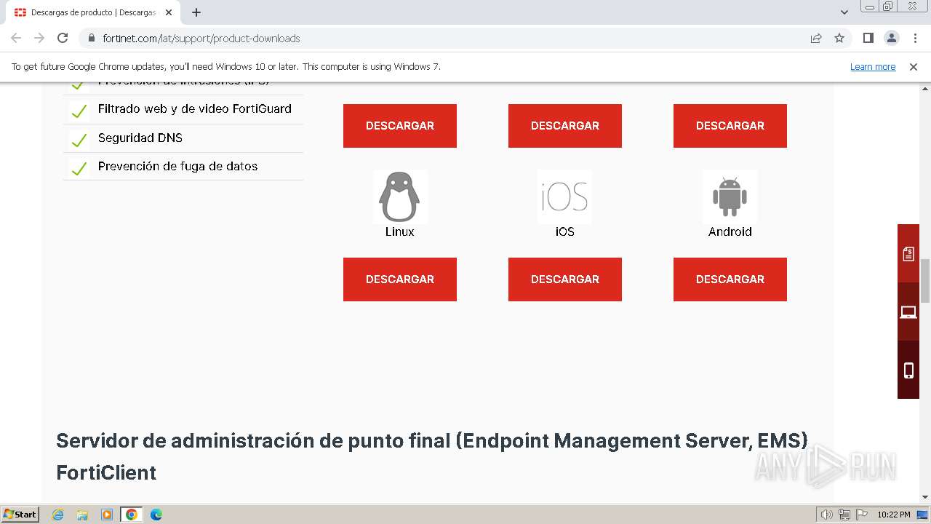Open Microsoft Edge from the taskbar
This screenshot has width=931, height=524.
[156, 515]
